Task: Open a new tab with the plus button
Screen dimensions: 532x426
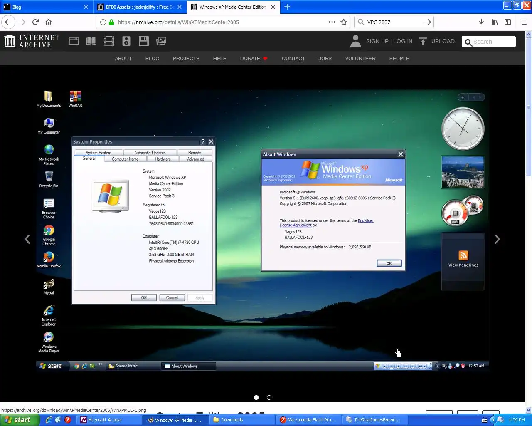Action: [x=287, y=7]
